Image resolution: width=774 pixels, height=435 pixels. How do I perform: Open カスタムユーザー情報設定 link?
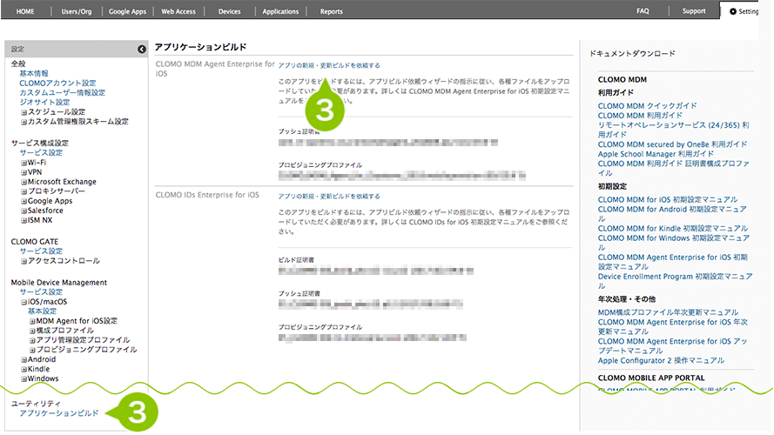tap(62, 93)
